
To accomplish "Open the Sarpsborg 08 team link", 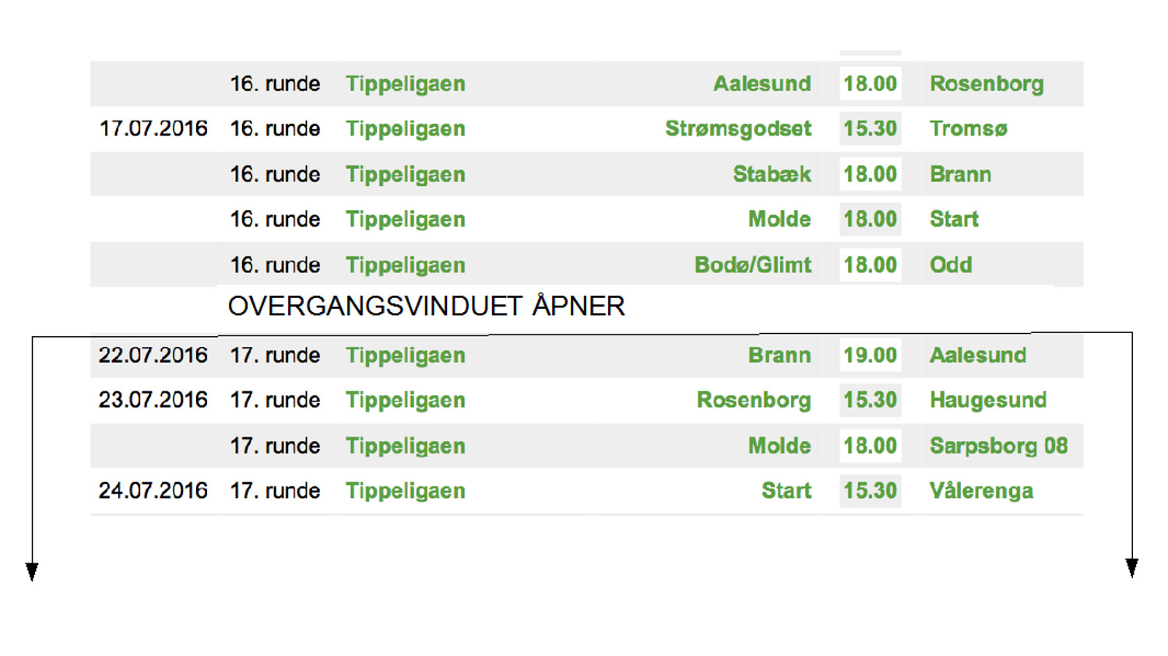I will coord(997,445).
